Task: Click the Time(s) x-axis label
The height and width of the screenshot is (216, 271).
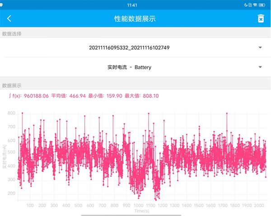Action: tap(143, 211)
